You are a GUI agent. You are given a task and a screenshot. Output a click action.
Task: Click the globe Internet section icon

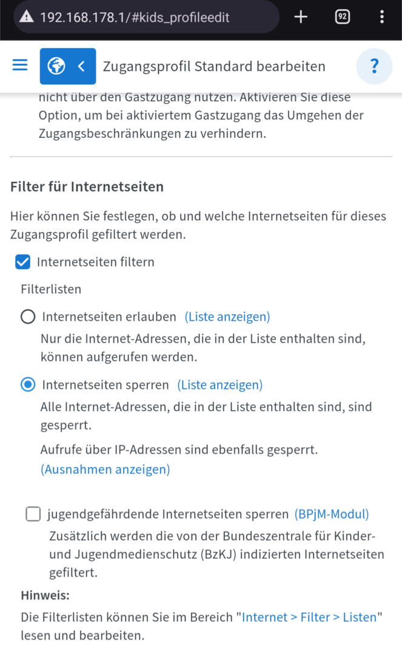56,66
